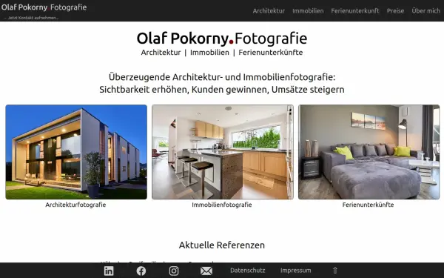This screenshot has width=444, height=278.
Task: Click the email envelope icon
Action: pyautogui.click(x=206, y=271)
